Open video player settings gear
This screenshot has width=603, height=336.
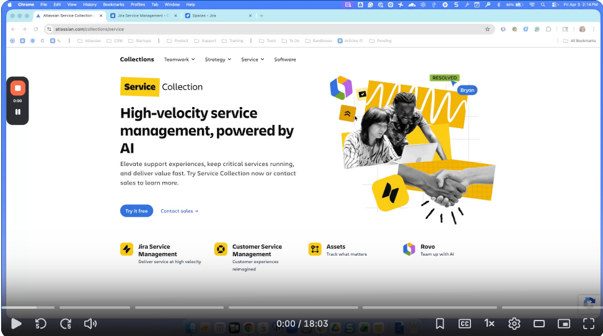(x=514, y=324)
